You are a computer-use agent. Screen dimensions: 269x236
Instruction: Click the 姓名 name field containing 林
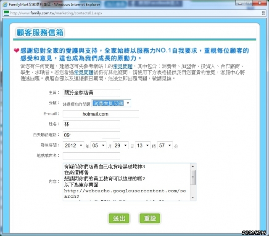coord(91,124)
